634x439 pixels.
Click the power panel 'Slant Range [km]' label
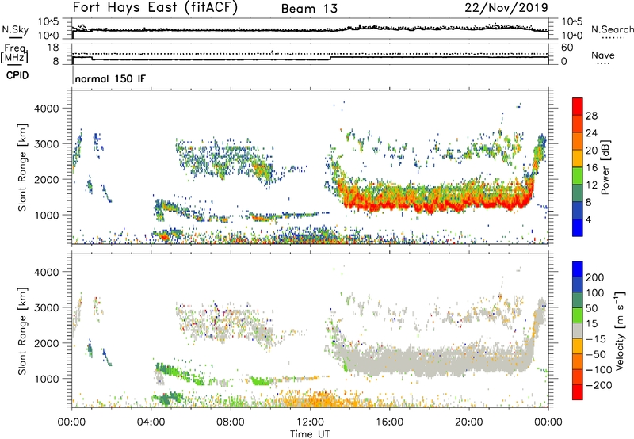click(x=22, y=167)
